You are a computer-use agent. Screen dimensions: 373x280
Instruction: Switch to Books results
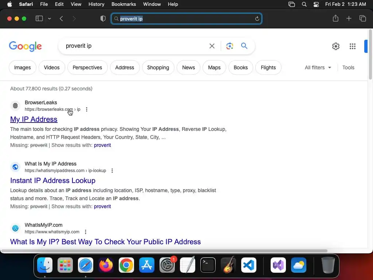coord(240,67)
